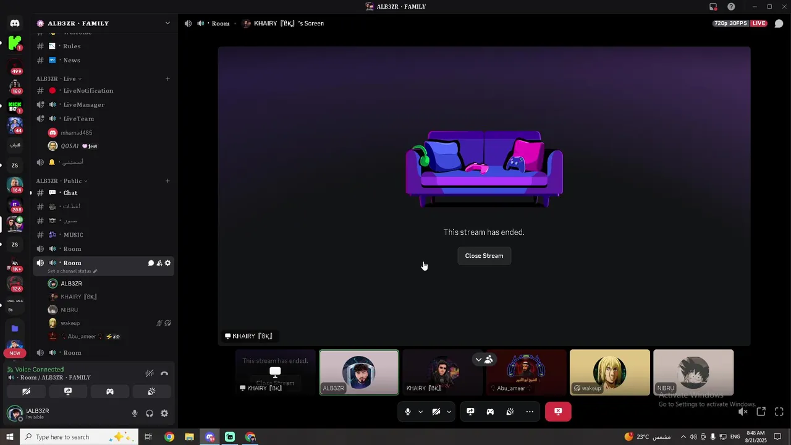Toggle camera in voice panel
Image resolution: width=791 pixels, height=445 pixels.
pyautogui.click(x=26, y=391)
